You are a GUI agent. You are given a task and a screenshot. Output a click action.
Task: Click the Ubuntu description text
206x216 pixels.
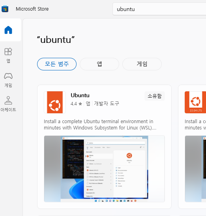pyautogui.click(x=100, y=125)
